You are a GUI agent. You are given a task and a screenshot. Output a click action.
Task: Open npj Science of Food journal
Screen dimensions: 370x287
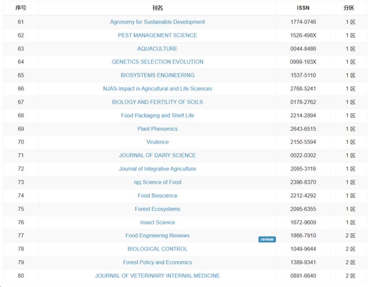[x=157, y=182]
